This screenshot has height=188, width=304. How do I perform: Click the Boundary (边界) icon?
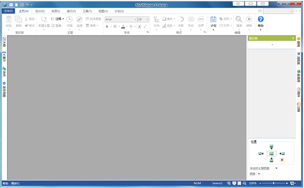[201, 19]
